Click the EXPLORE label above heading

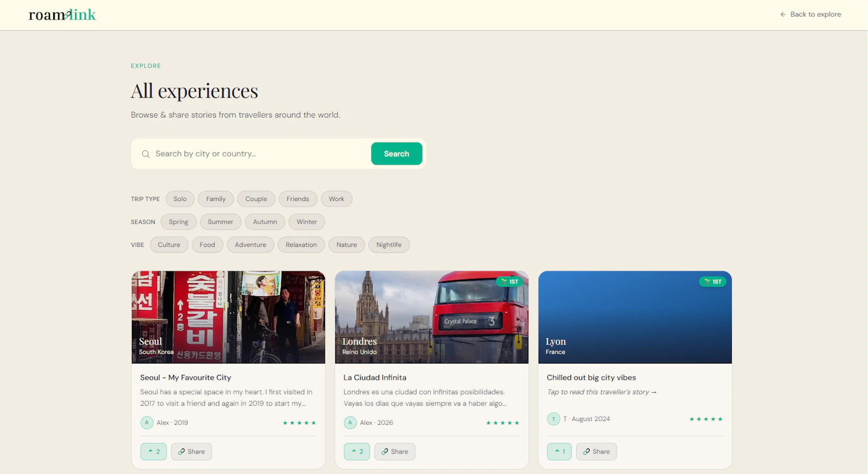point(146,66)
